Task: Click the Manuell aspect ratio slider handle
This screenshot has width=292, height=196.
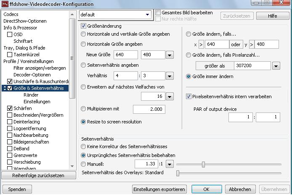Action: click(x=203, y=164)
